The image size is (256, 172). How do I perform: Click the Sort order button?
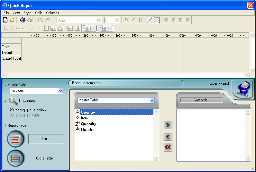[x=201, y=100]
